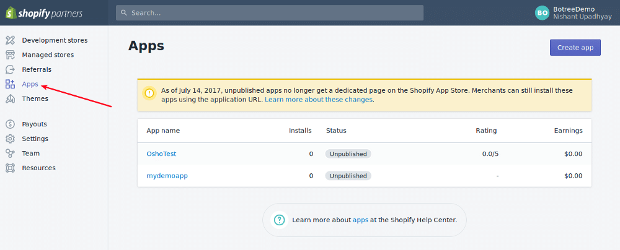Click the Team sidebar icon
The image size is (620, 250).
point(11,153)
